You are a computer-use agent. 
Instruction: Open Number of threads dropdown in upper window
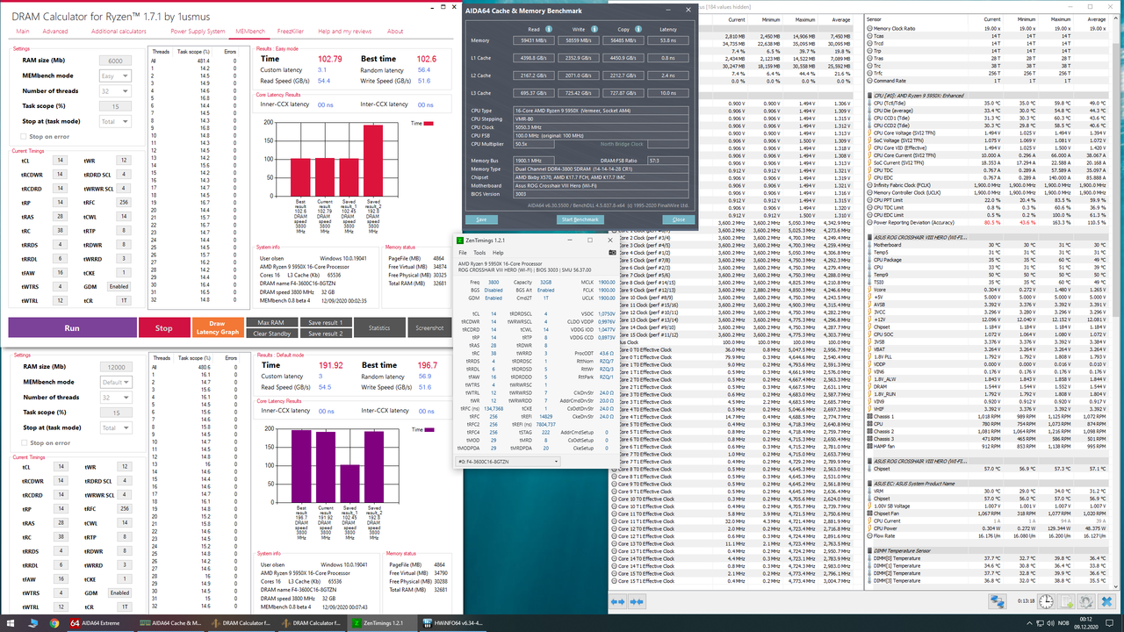pos(115,91)
